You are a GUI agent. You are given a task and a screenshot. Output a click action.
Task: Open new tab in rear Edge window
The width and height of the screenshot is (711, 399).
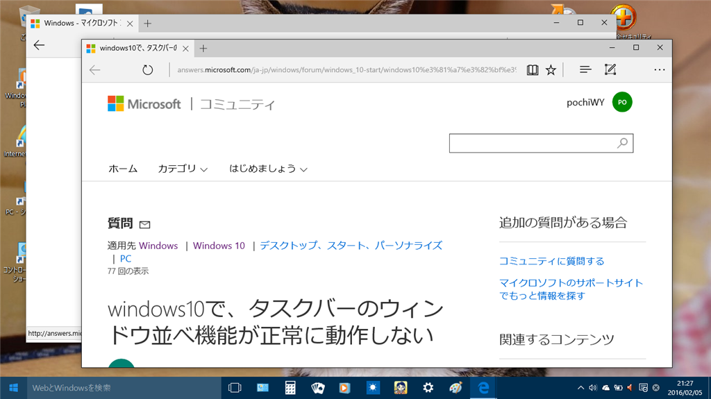[147, 24]
